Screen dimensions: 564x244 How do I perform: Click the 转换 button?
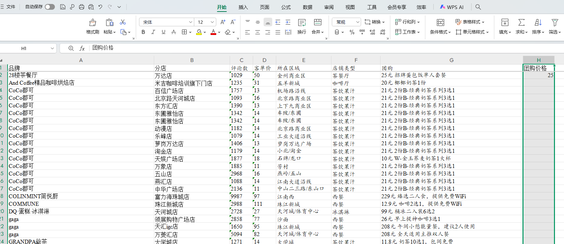[x=375, y=22]
